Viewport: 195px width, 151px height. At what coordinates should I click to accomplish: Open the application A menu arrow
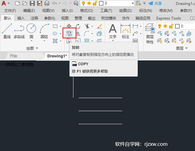pyautogui.click(x=9, y=3)
